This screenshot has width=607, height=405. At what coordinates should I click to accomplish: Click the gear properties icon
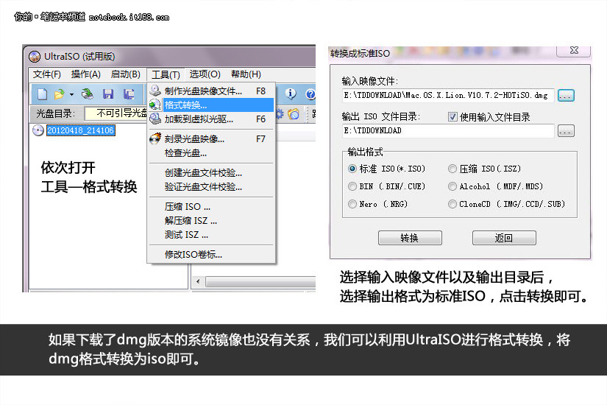[x=280, y=114]
